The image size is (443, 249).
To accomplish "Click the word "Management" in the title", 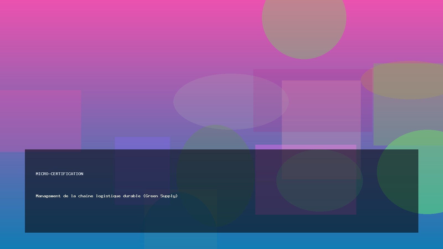I will click(48, 196).
